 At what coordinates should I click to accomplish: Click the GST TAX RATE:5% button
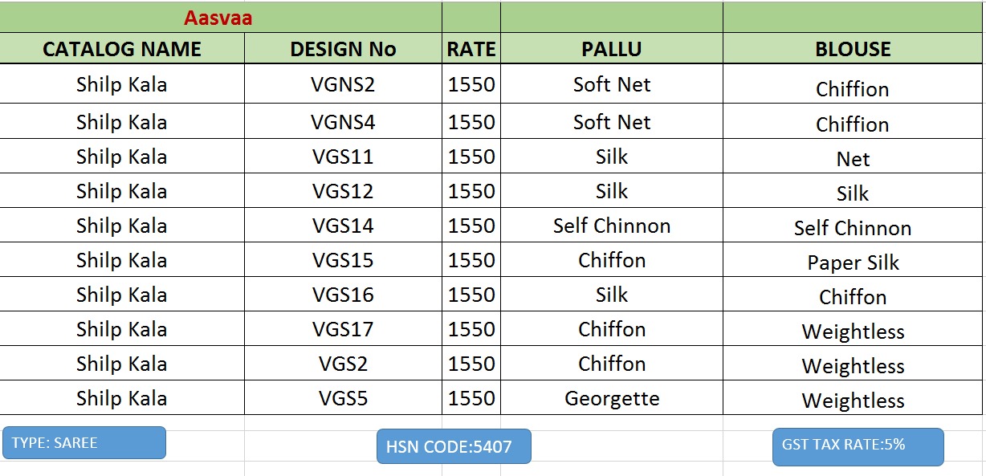coord(858,446)
